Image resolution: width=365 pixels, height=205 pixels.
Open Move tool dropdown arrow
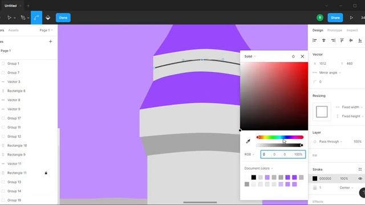(x=15, y=18)
